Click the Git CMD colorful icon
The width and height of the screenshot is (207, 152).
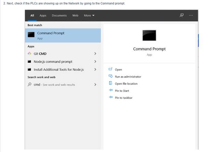pos(29,54)
